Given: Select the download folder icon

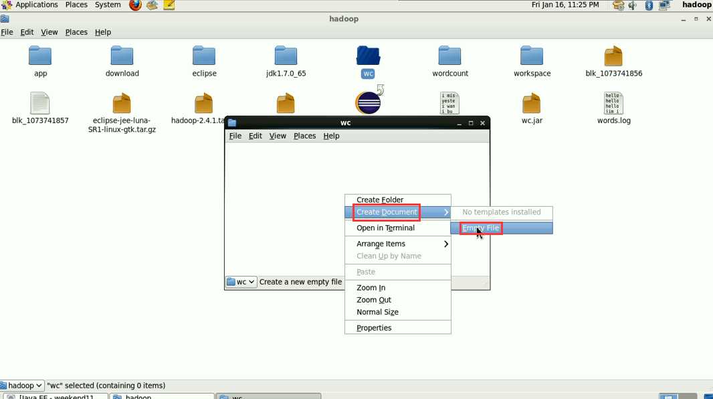Looking at the screenshot, I should click(x=122, y=56).
